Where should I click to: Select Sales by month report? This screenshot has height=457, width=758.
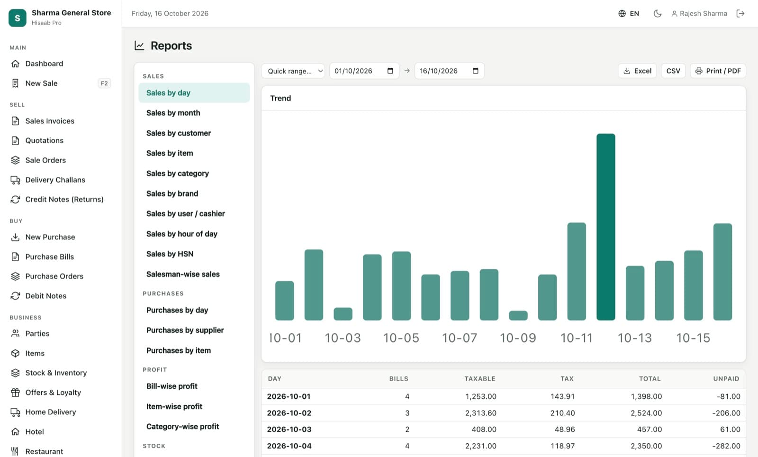[x=194, y=113]
